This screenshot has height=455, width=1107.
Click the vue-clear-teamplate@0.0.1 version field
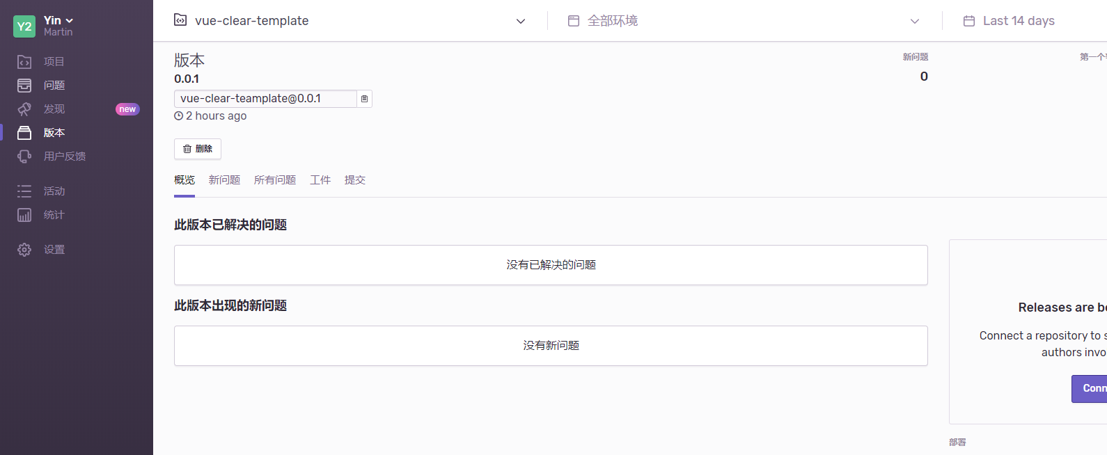265,99
